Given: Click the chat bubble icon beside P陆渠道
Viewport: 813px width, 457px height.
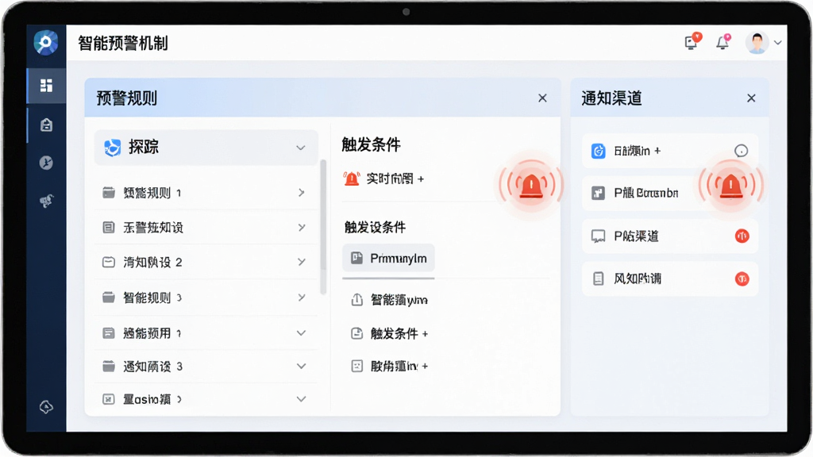Looking at the screenshot, I should click(599, 236).
